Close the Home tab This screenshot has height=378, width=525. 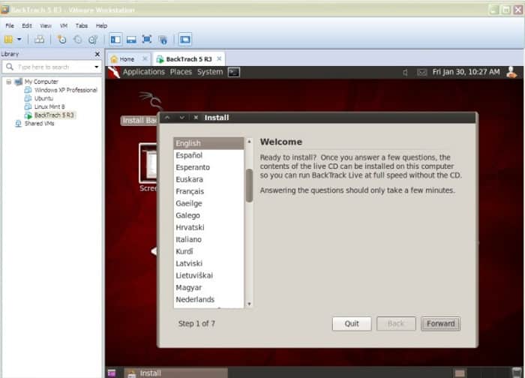pos(145,59)
